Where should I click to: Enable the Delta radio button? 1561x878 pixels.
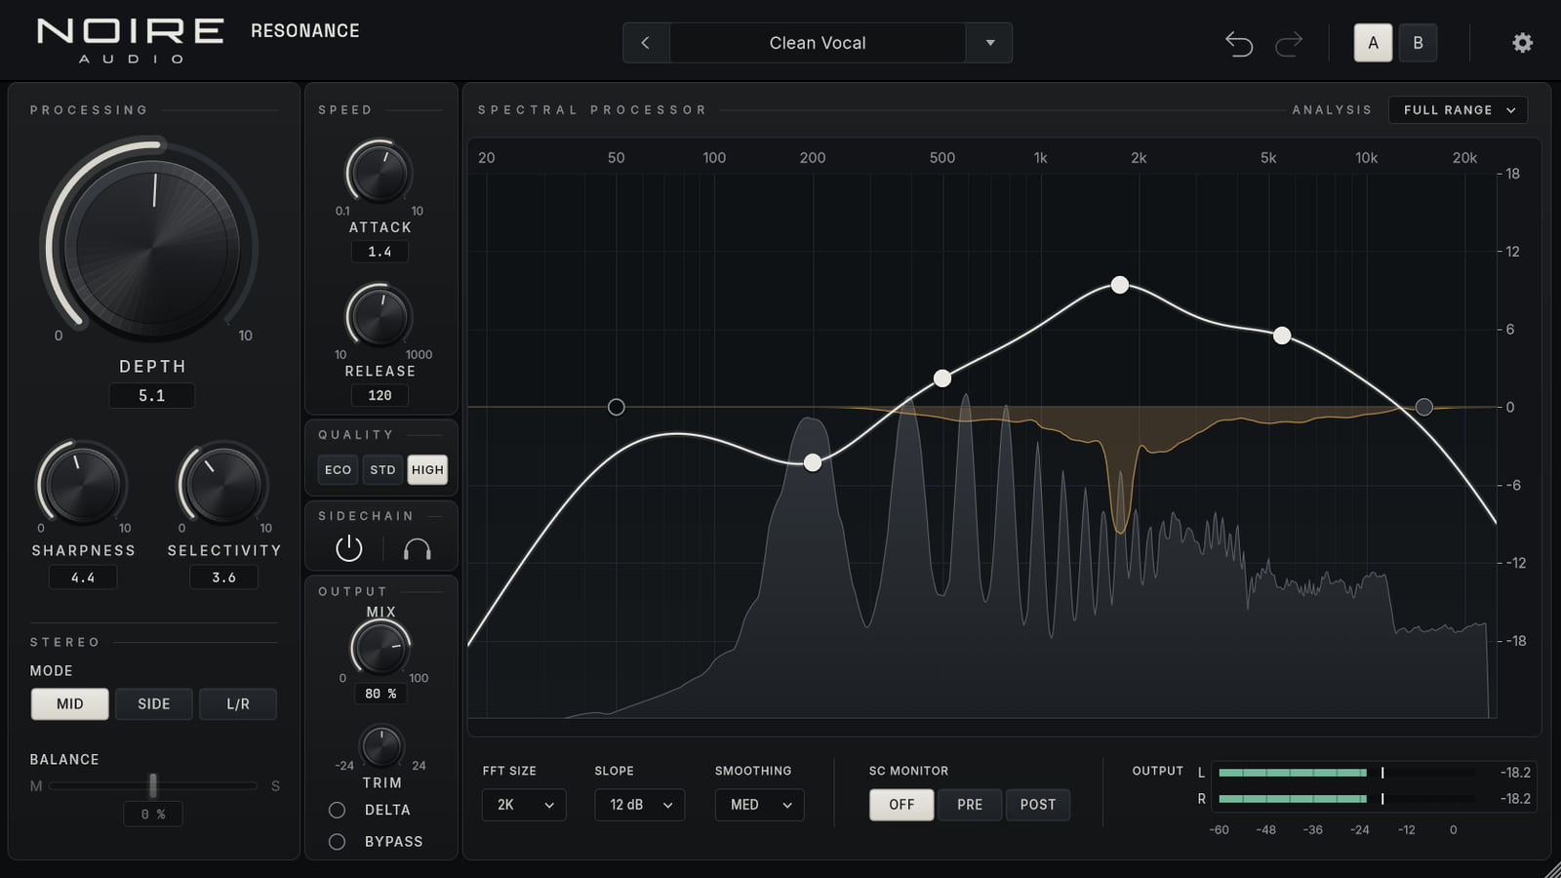coord(337,810)
